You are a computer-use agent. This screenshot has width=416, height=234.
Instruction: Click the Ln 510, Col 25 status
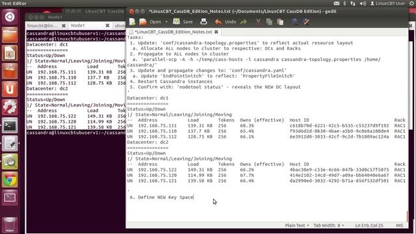click(x=369, y=226)
